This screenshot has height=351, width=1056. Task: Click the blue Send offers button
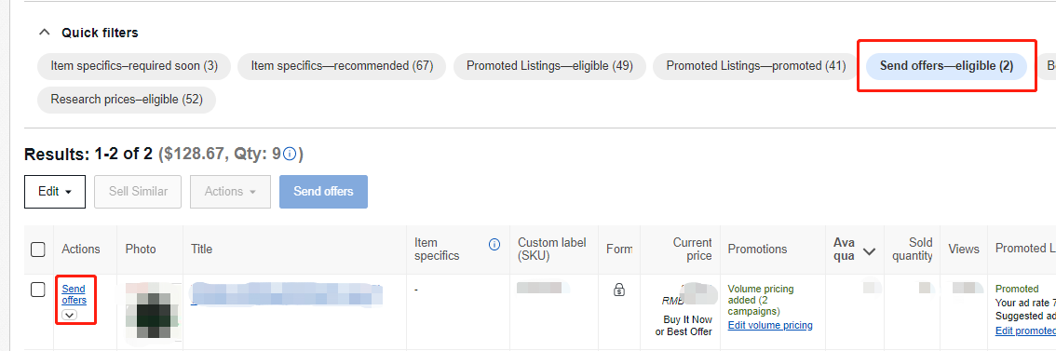(x=323, y=192)
